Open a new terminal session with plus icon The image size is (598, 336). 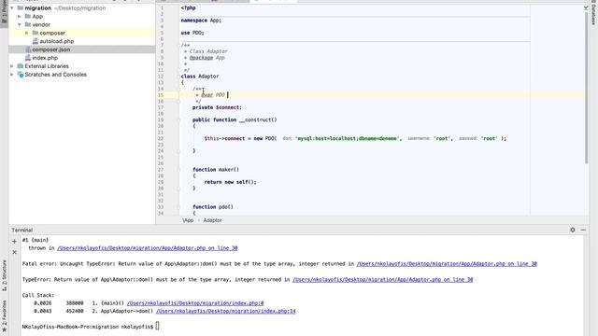click(15, 241)
